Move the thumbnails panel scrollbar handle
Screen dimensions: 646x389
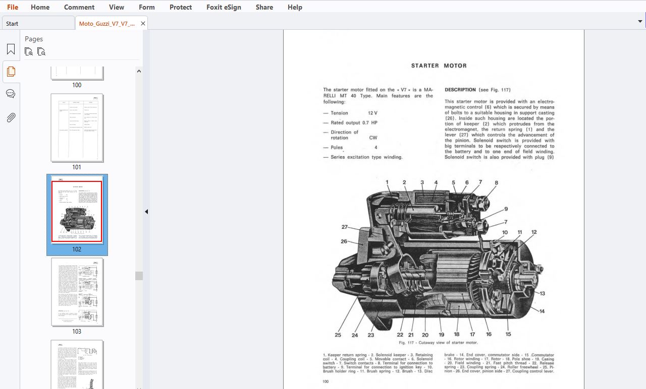click(x=139, y=276)
